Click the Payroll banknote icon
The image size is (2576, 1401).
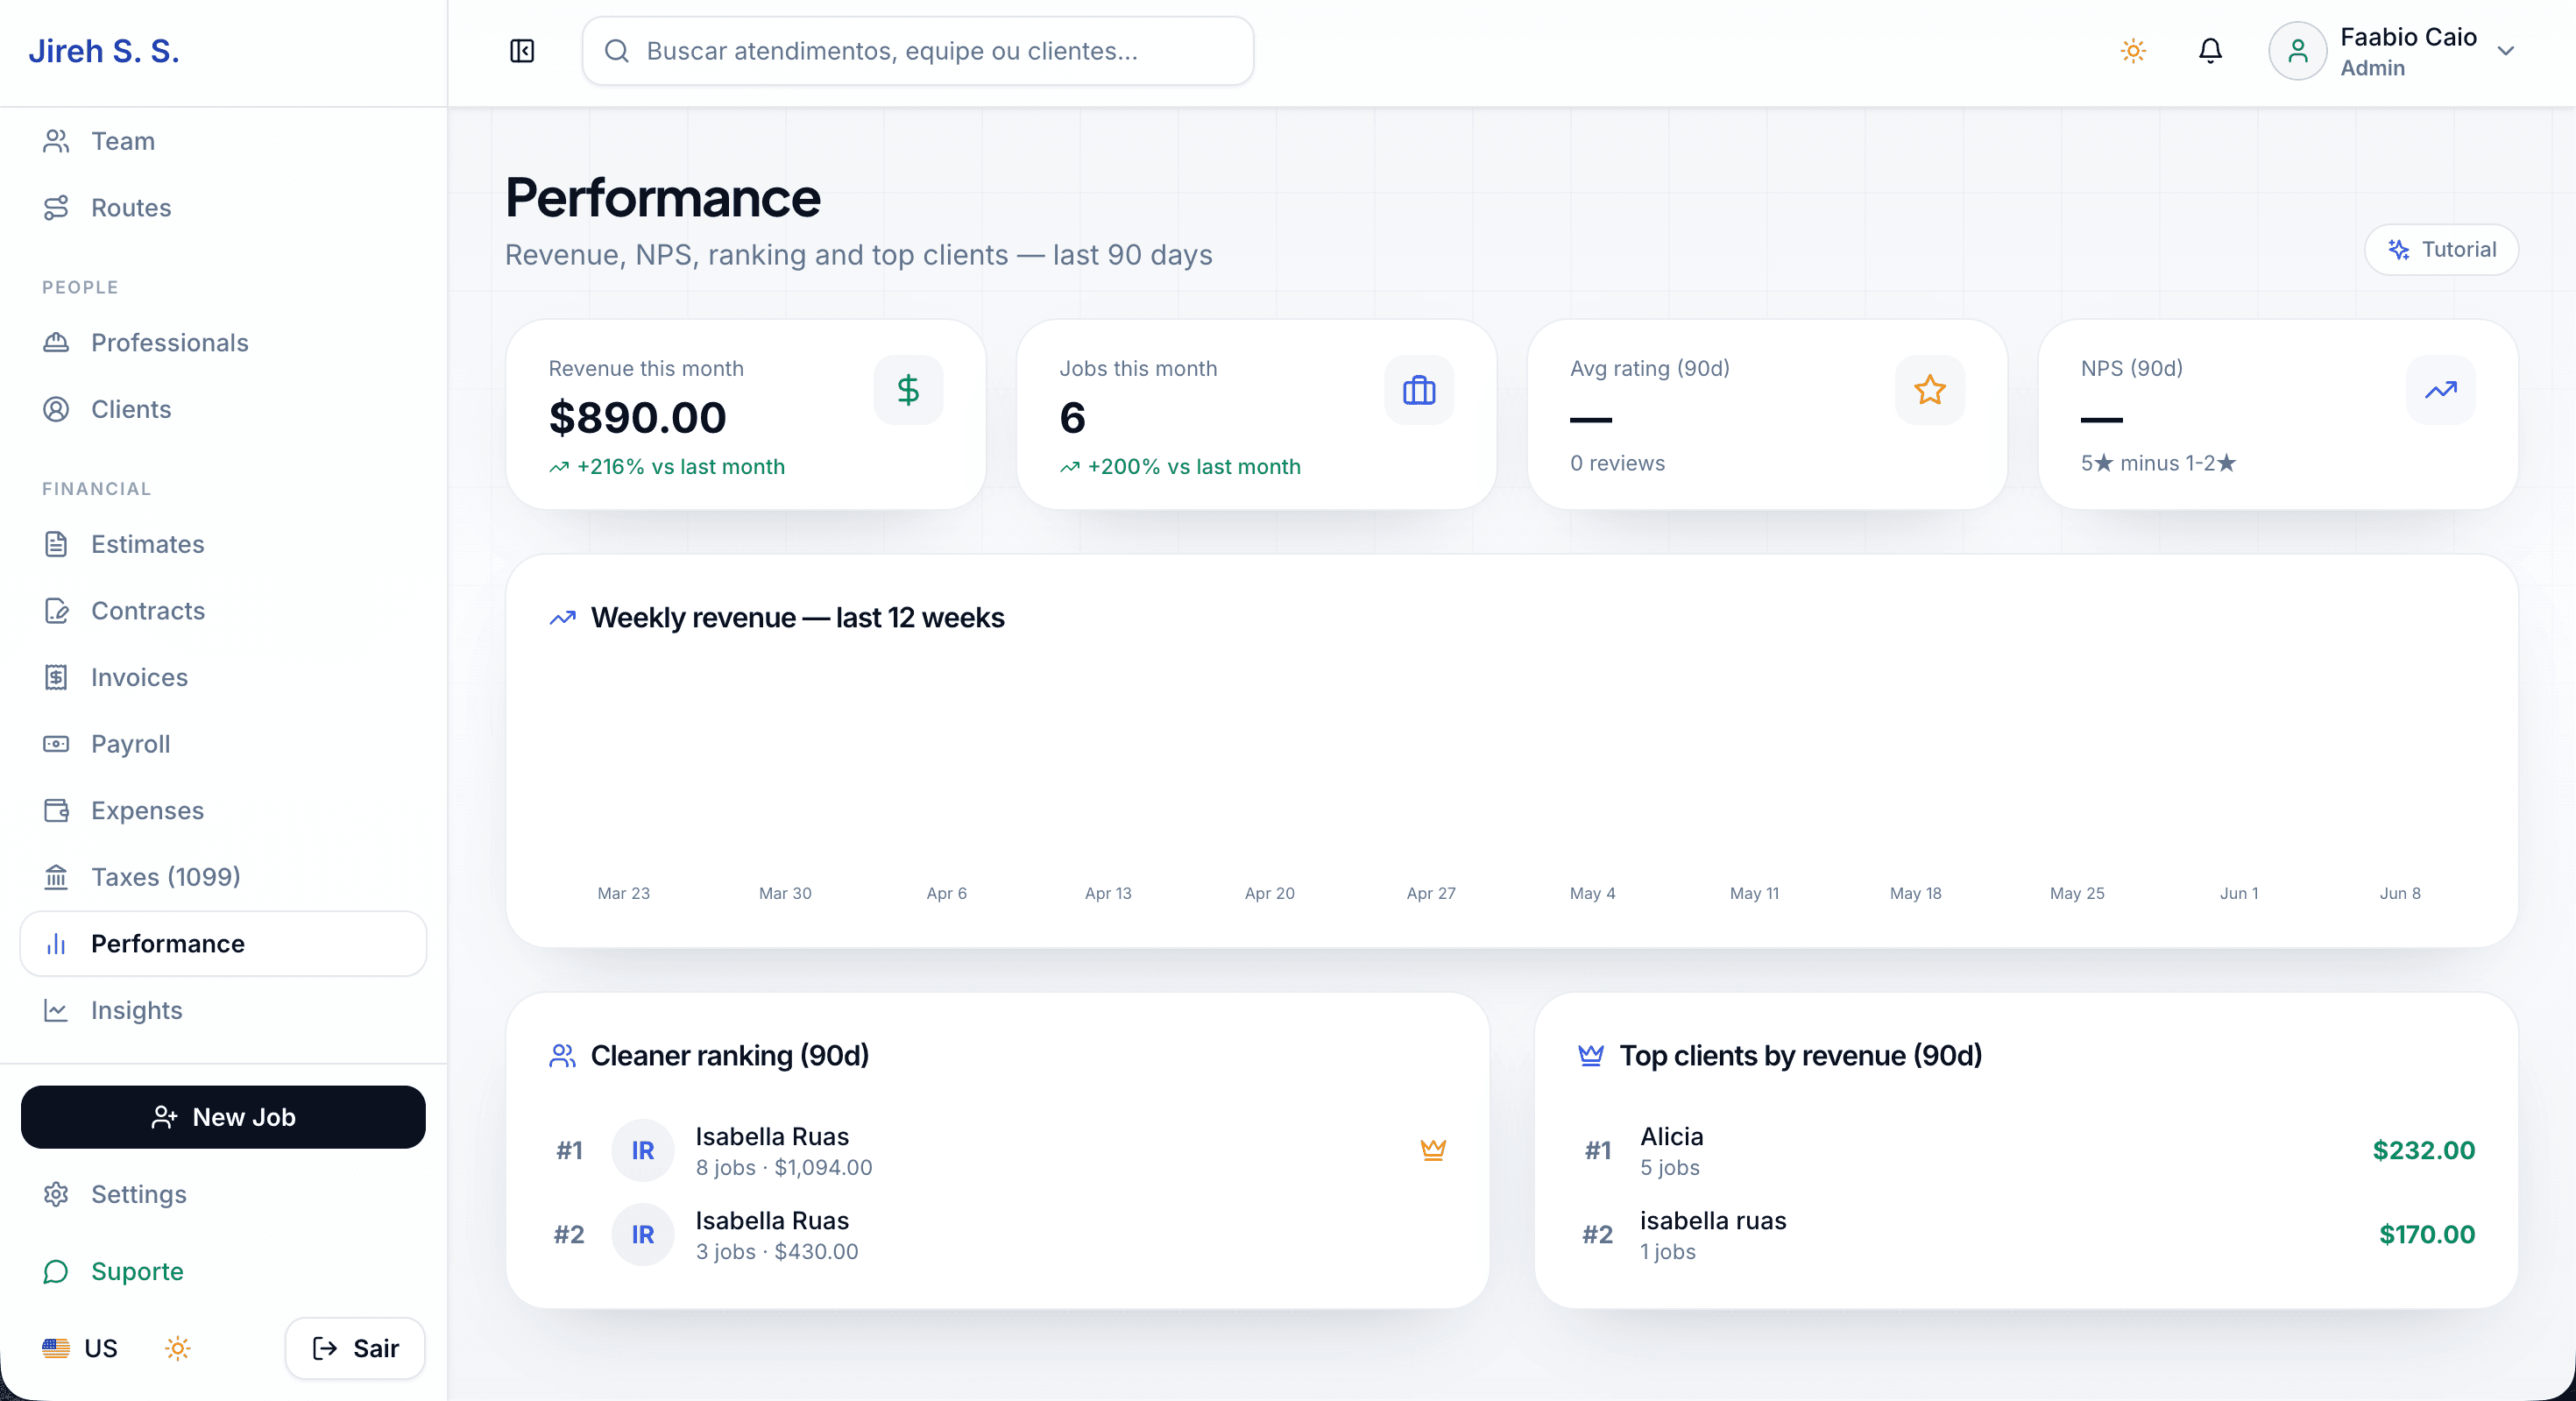(x=56, y=744)
